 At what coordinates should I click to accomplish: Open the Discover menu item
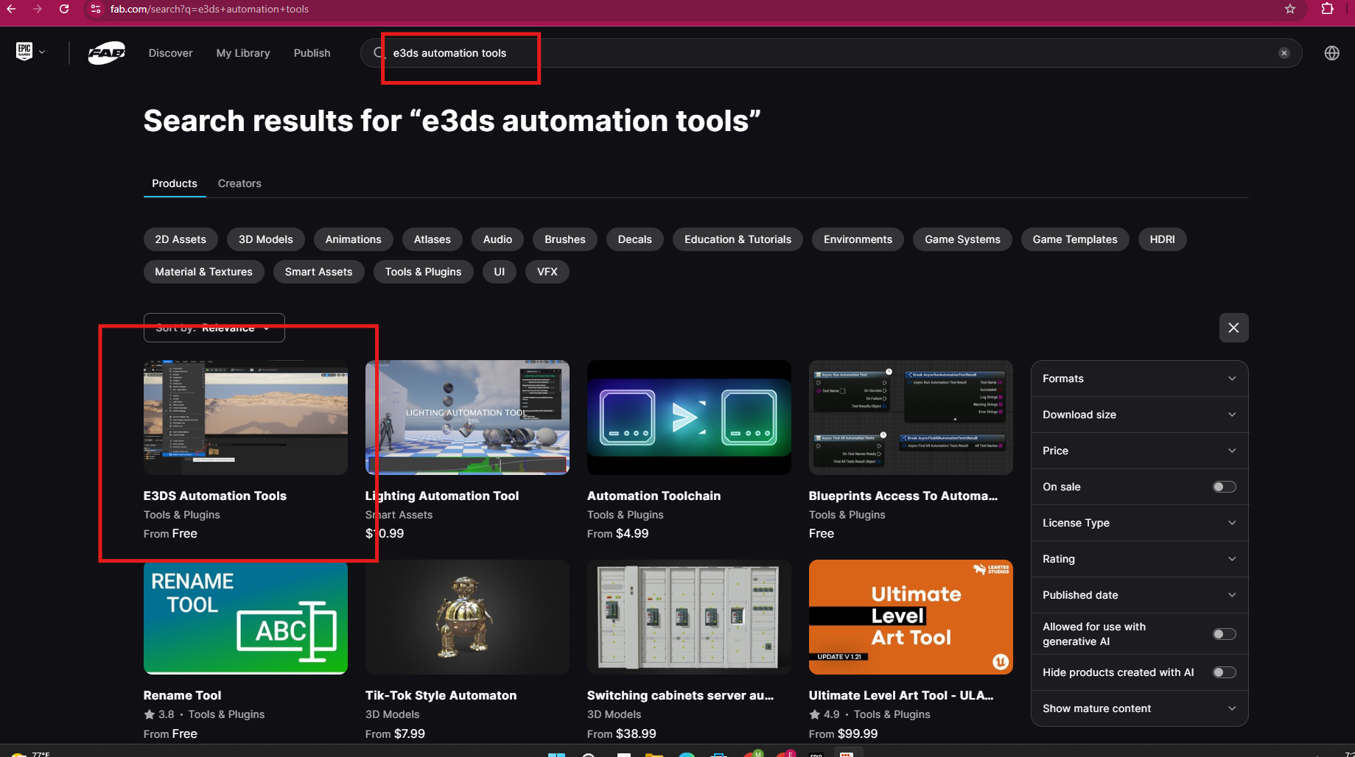tap(170, 53)
